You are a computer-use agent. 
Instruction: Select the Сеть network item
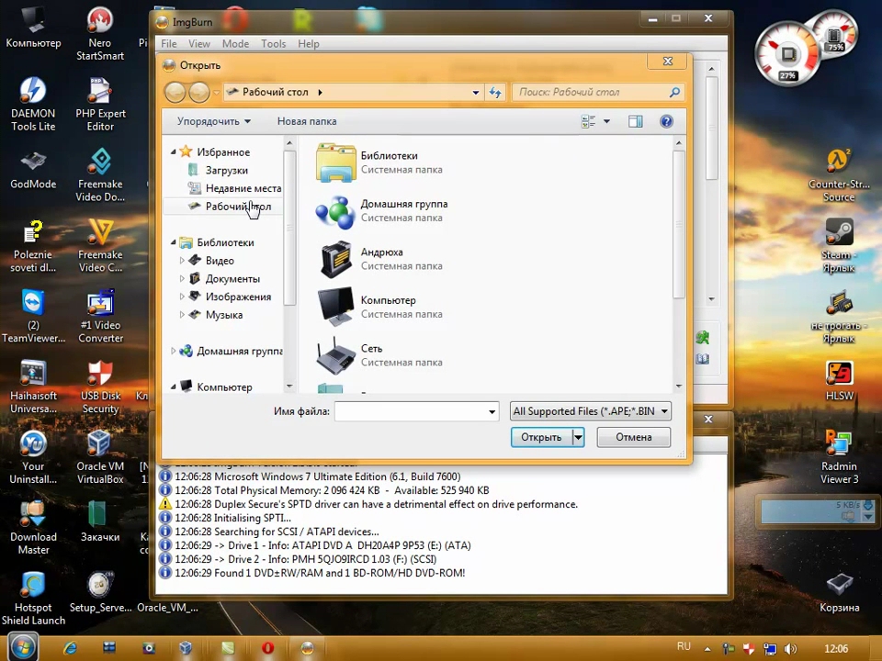pos(336,355)
